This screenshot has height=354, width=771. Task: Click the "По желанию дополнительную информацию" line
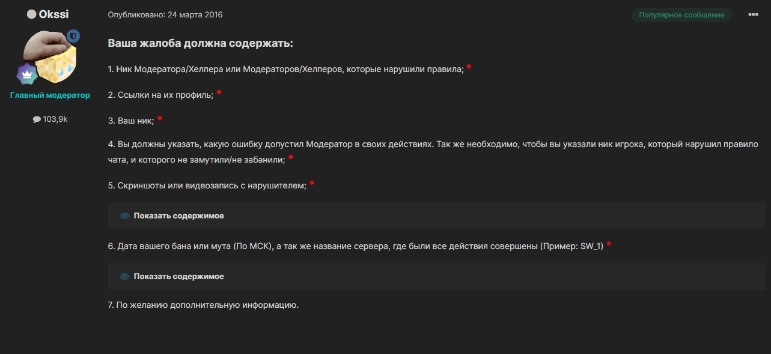point(203,305)
